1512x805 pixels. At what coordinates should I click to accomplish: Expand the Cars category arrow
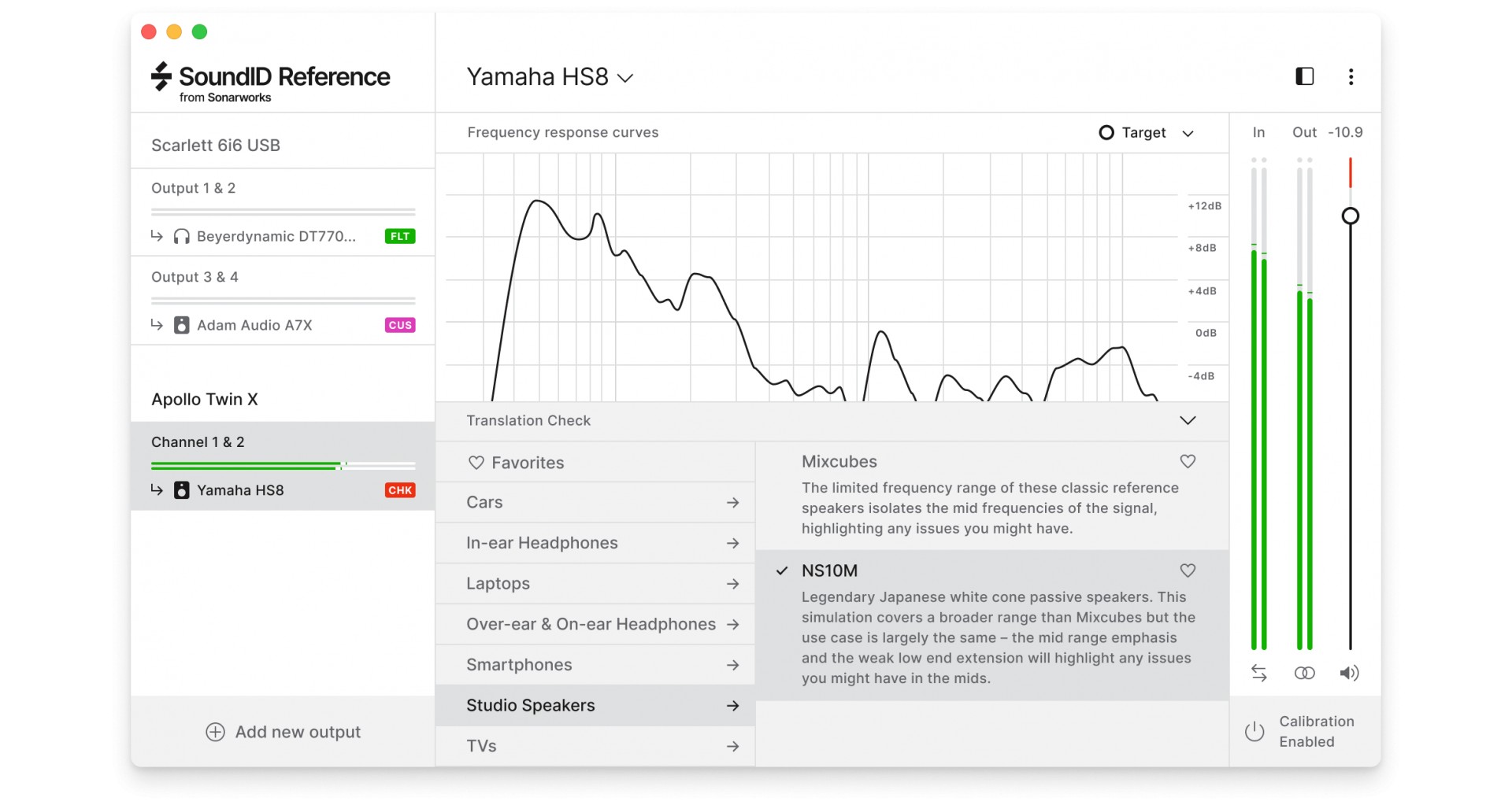(732, 502)
